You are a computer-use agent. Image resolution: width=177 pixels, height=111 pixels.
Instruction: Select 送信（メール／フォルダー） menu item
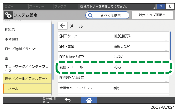tap(27, 79)
